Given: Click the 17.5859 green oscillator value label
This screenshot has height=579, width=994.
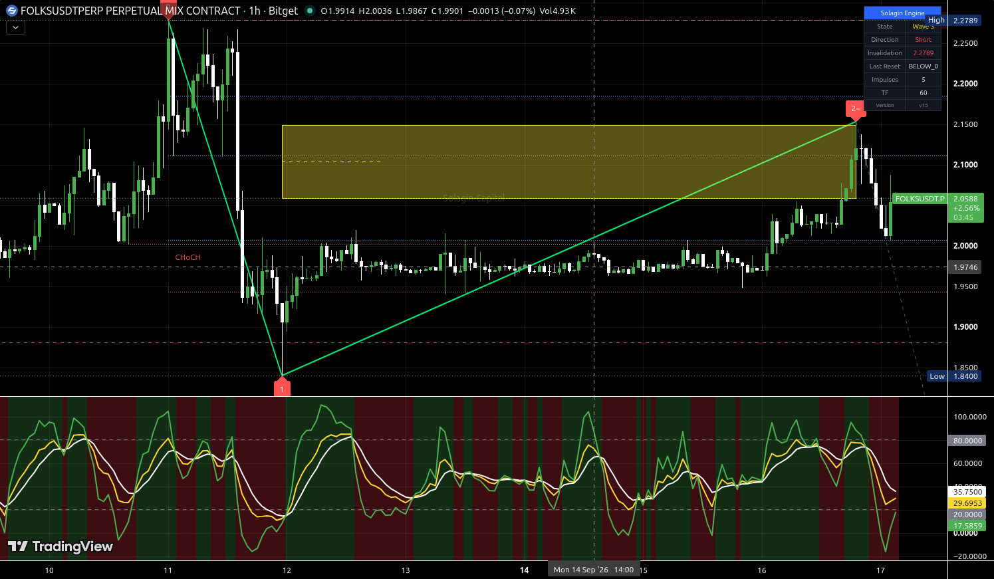Looking at the screenshot, I should pos(967,526).
